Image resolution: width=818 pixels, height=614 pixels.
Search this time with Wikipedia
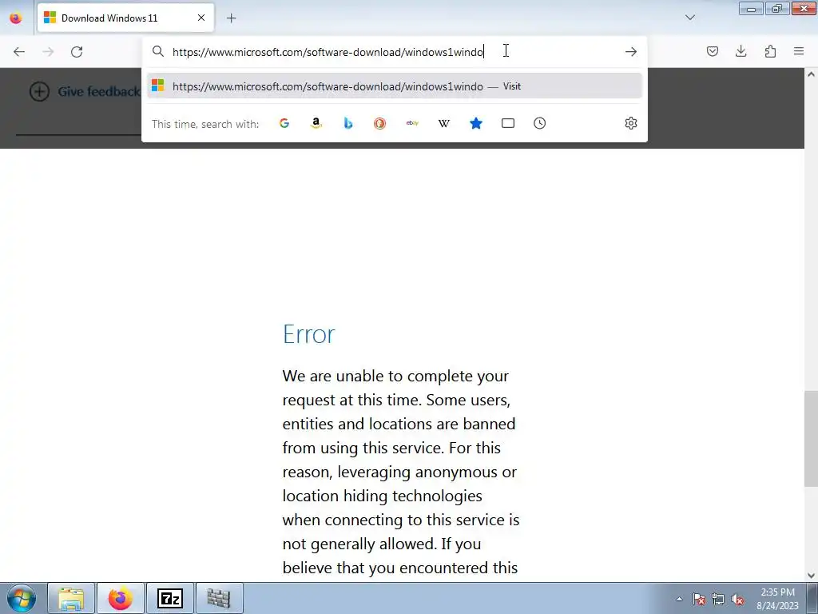pos(444,123)
